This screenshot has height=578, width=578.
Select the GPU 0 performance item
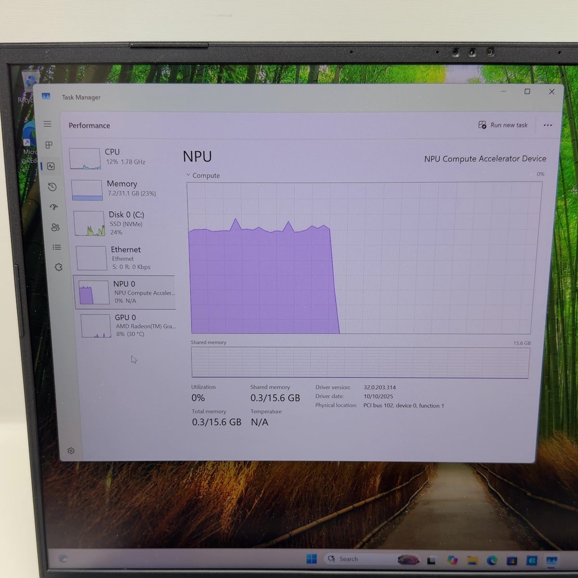click(128, 326)
